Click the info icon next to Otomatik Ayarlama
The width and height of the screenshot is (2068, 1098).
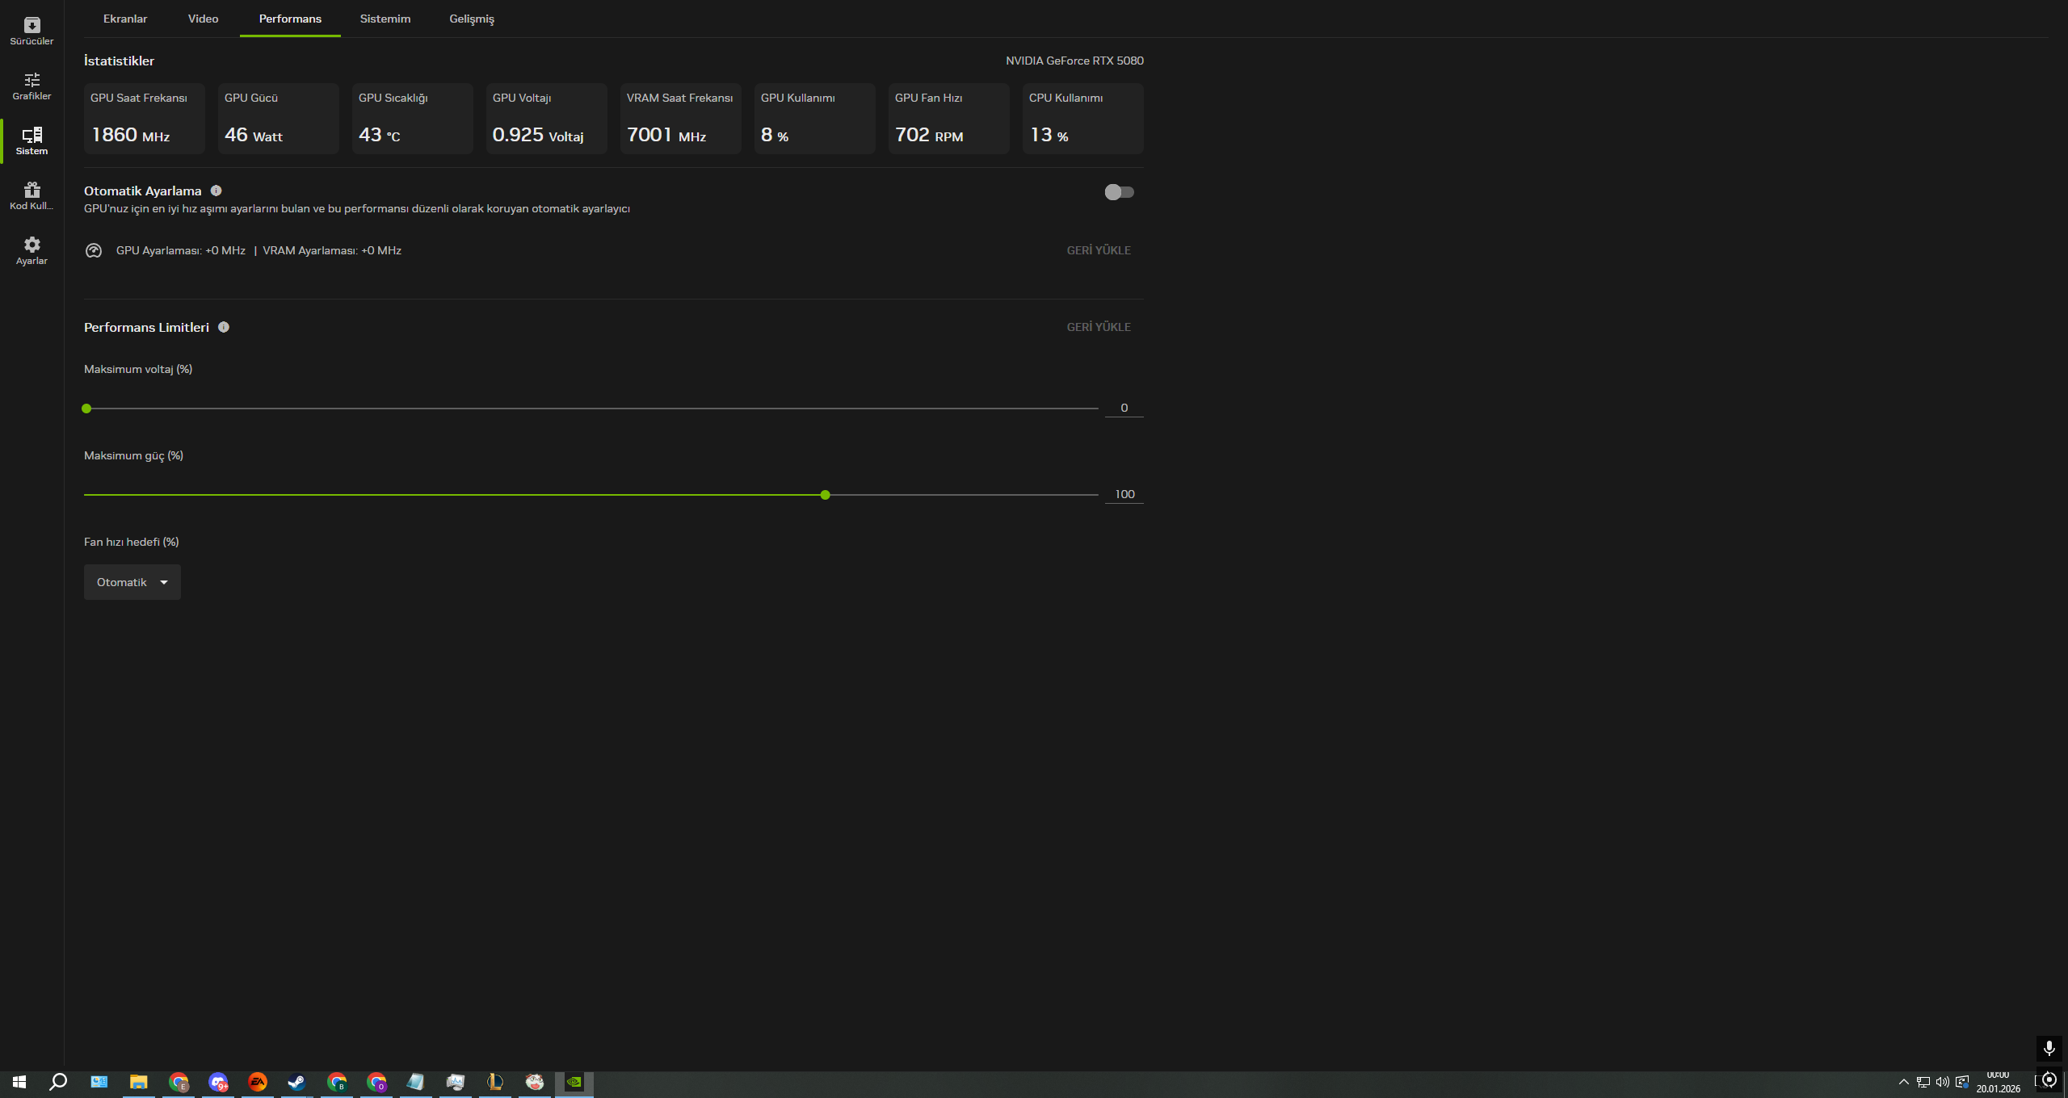pyautogui.click(x=216, y=191)
